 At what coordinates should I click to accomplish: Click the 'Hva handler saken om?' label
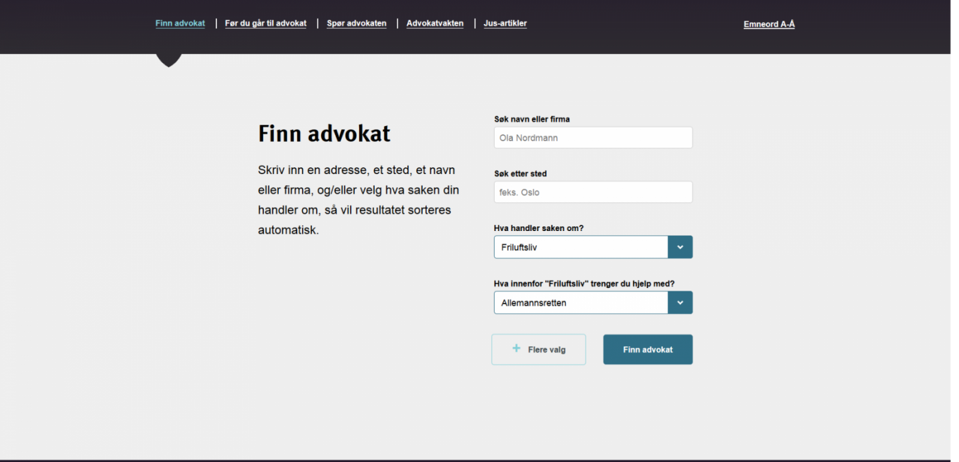pos(538,228)
